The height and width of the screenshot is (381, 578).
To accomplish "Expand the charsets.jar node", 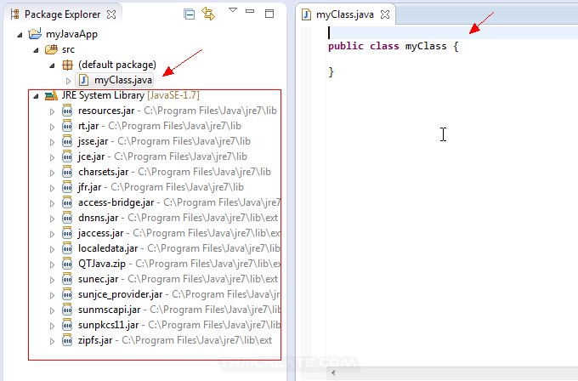I will (52, 173).
